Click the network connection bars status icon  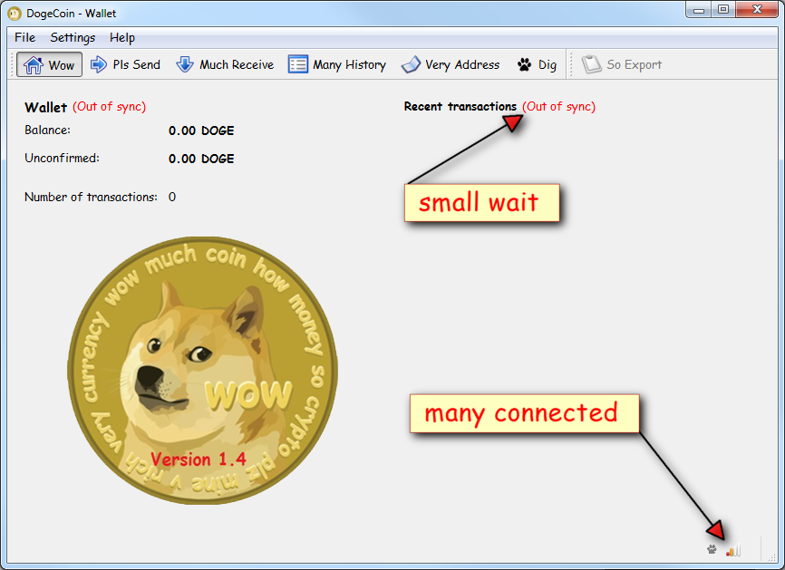tap(732, 549)
